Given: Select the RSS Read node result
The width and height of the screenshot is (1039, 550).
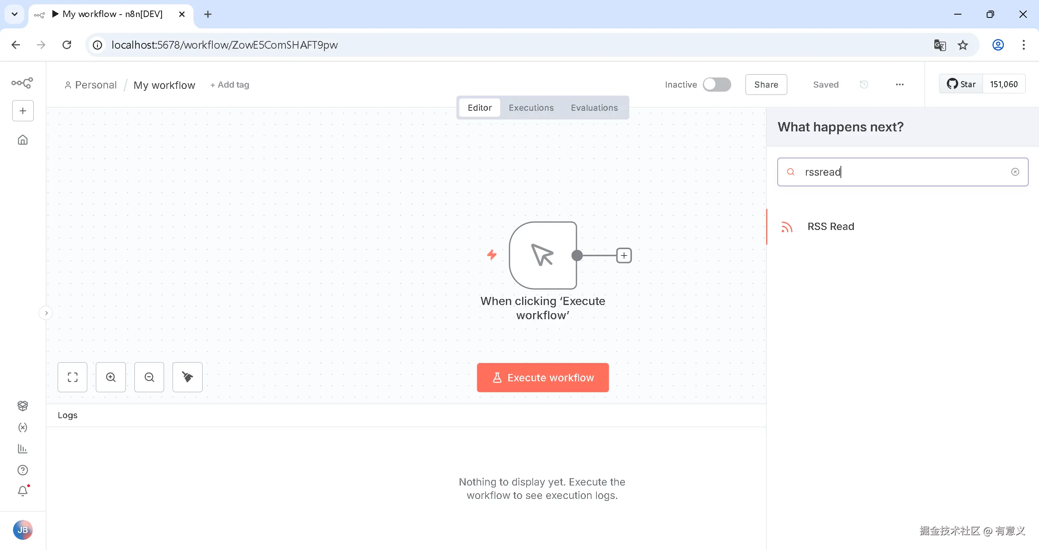Looking at the screenshot, I should click(x=830, y=227).
